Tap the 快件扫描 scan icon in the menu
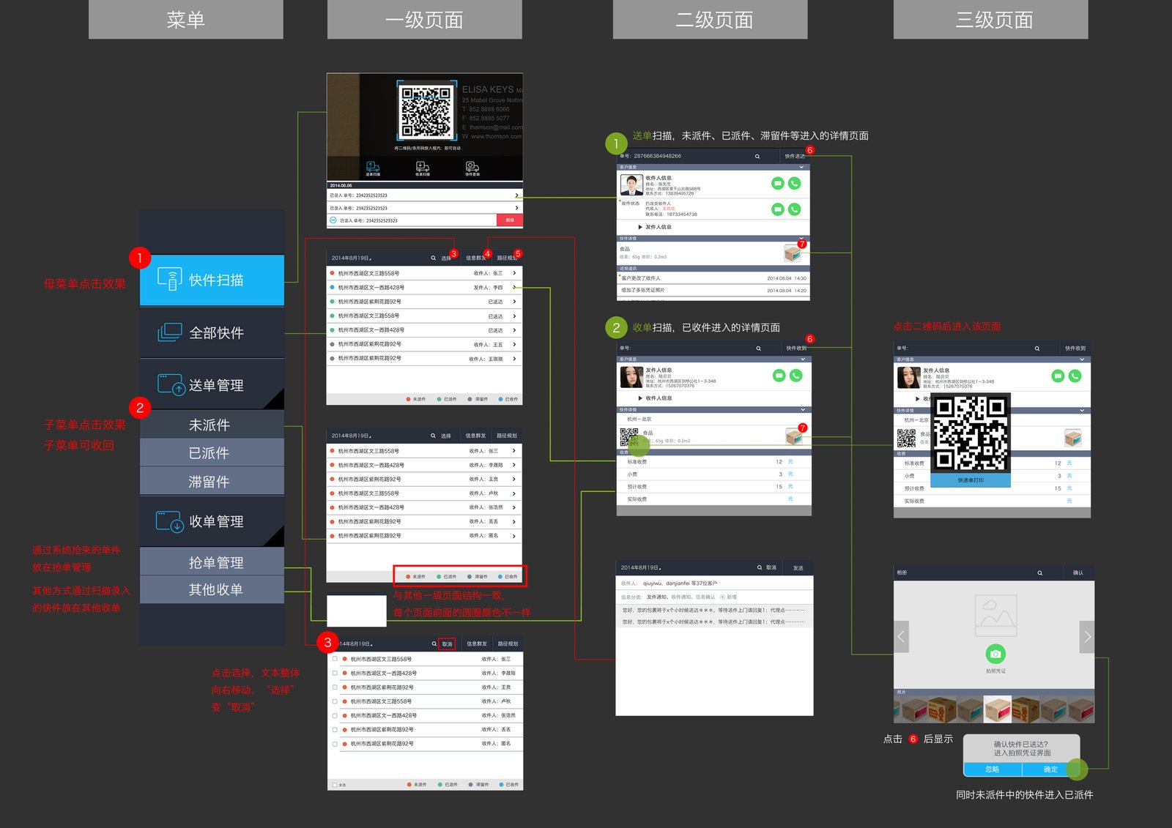This screenshot has width=1172, height=828. click(170, 280)
